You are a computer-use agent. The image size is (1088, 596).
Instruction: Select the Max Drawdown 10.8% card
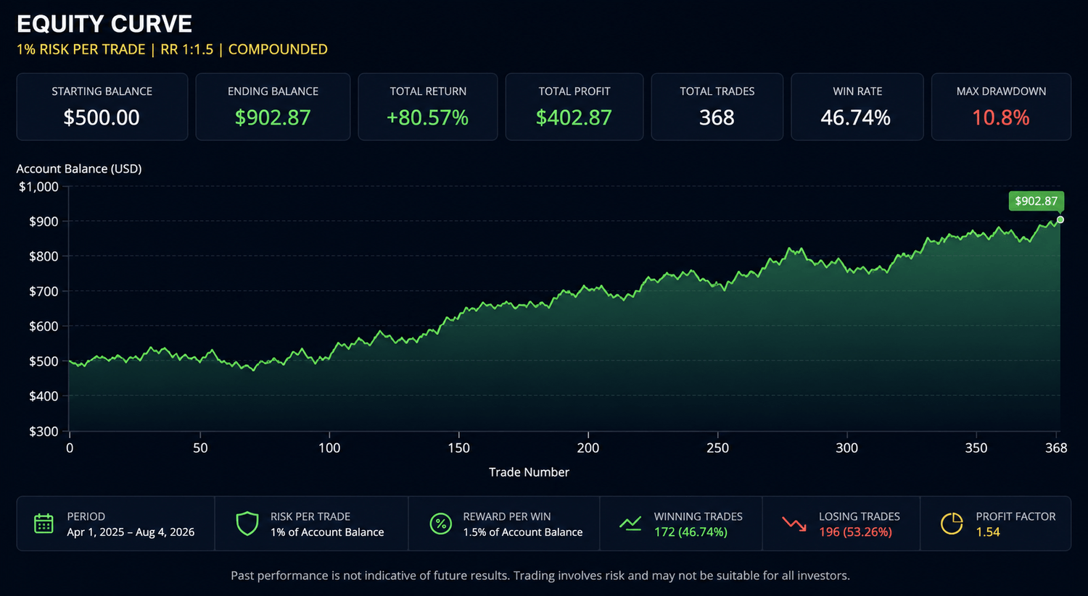point(1001,106)
